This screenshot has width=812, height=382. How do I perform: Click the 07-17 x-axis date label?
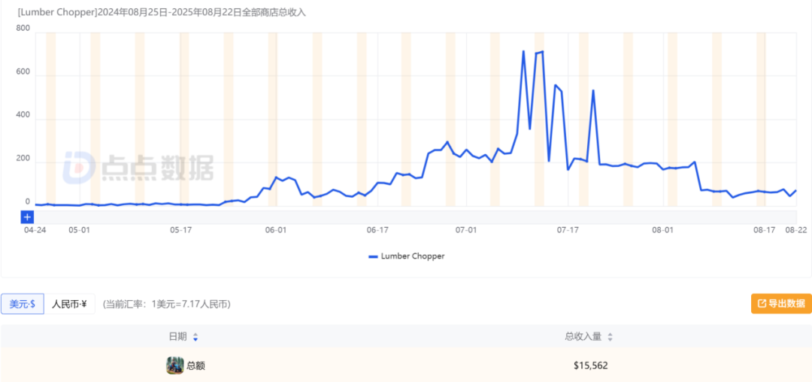(568, 229)
